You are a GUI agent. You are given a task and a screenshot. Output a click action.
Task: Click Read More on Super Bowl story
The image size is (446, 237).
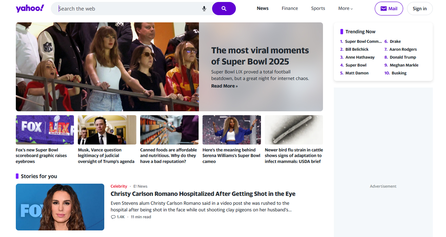click(x=224, y=86)
